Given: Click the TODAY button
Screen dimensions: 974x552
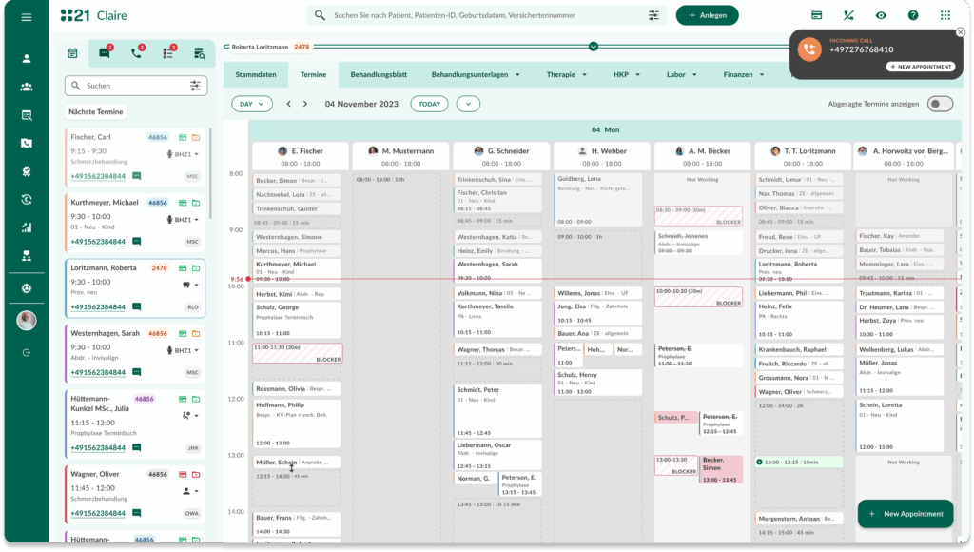Looking at the screenshot, I should 429,104.
